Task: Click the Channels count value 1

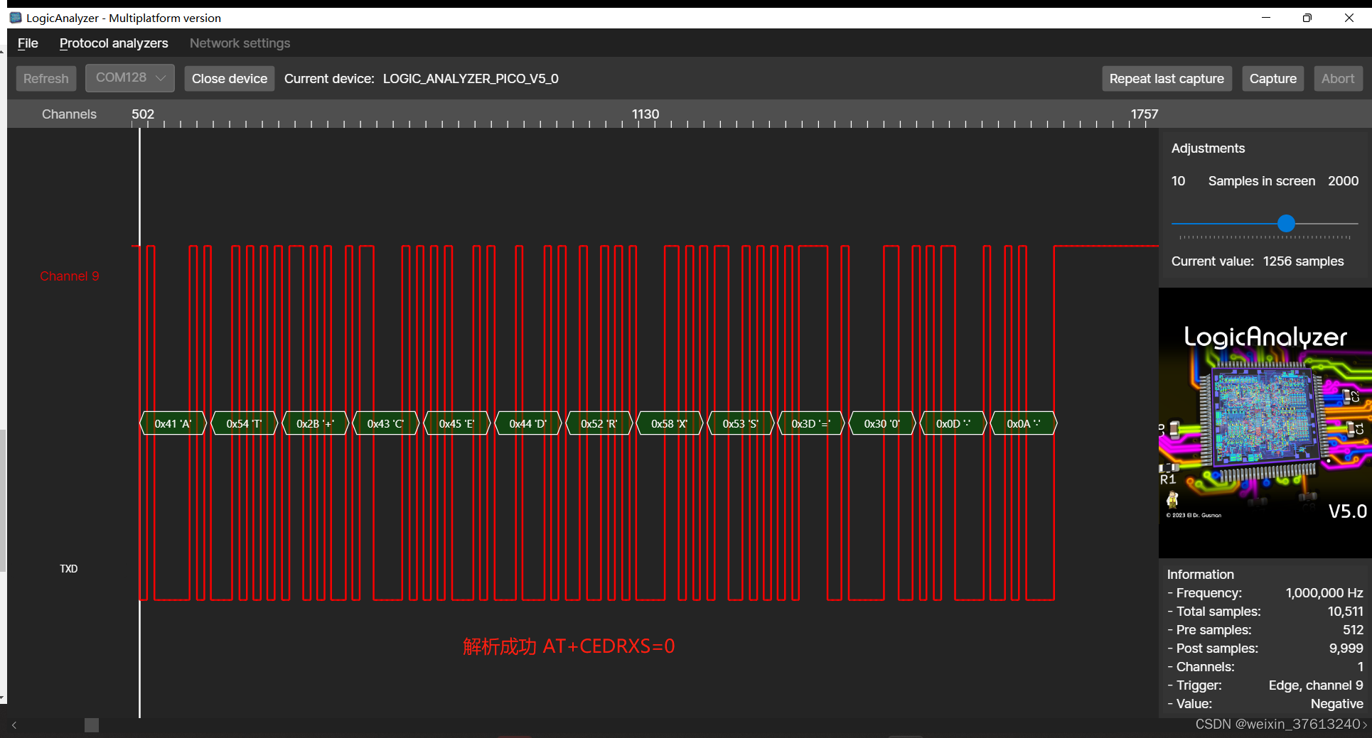Action: pos(1361,667)
